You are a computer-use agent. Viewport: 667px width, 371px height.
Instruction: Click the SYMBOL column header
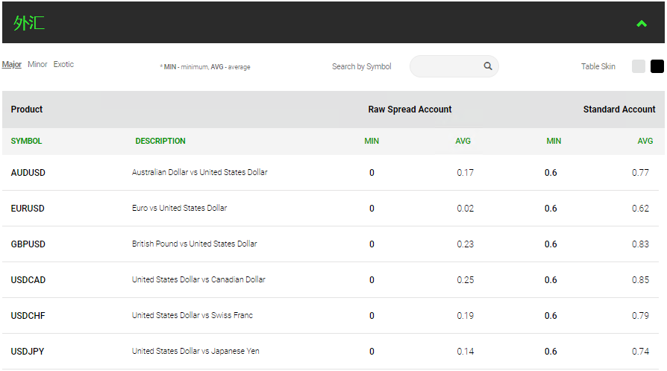[26, 141]
